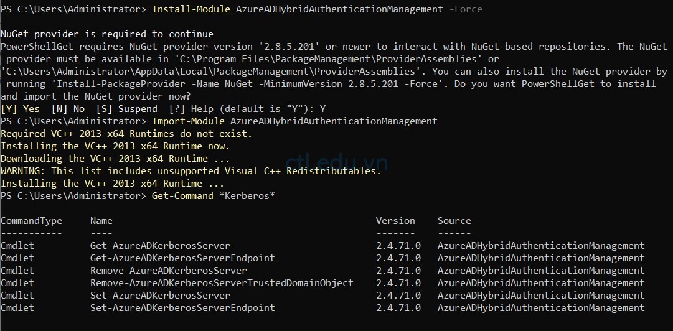
Task: Click the Version column header
Action: pyautogui.click(x=395, y=221)
